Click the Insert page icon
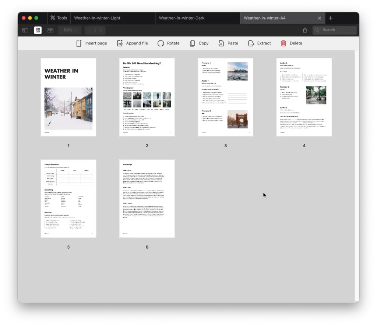Viewport: 377px width, 326px height. (79, 43)
